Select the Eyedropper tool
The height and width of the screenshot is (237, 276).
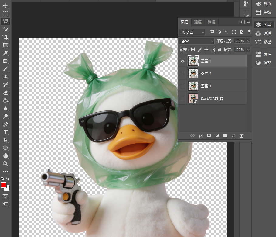click(x=5, y=53)
